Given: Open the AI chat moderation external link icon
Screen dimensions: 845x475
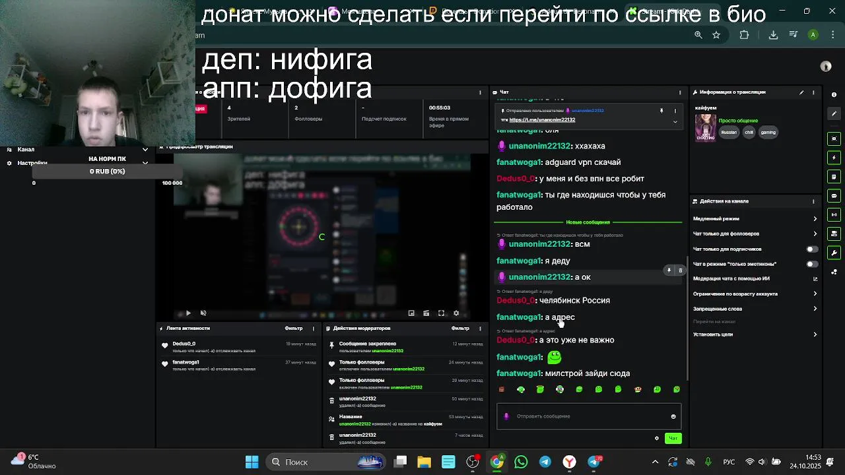Looking at the screenshot, I should click(x=815, y=279).
